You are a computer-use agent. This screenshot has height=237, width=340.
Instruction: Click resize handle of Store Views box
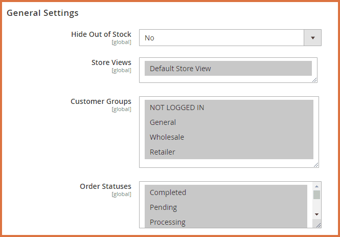315,79
